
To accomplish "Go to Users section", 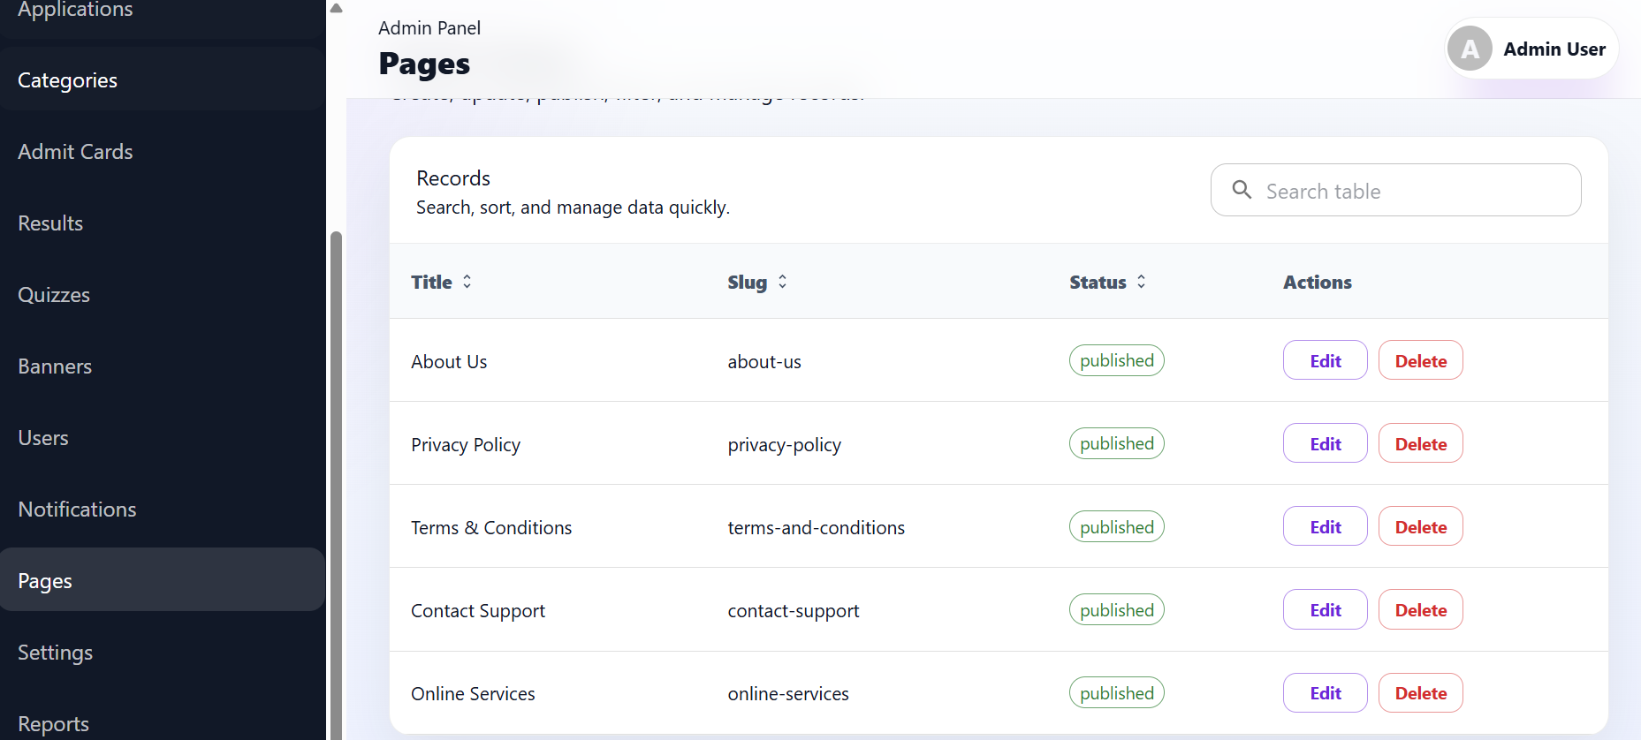I will click(x=163, y=437).
